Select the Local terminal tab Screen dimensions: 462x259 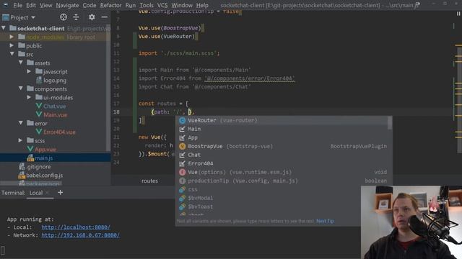point(36,193)
